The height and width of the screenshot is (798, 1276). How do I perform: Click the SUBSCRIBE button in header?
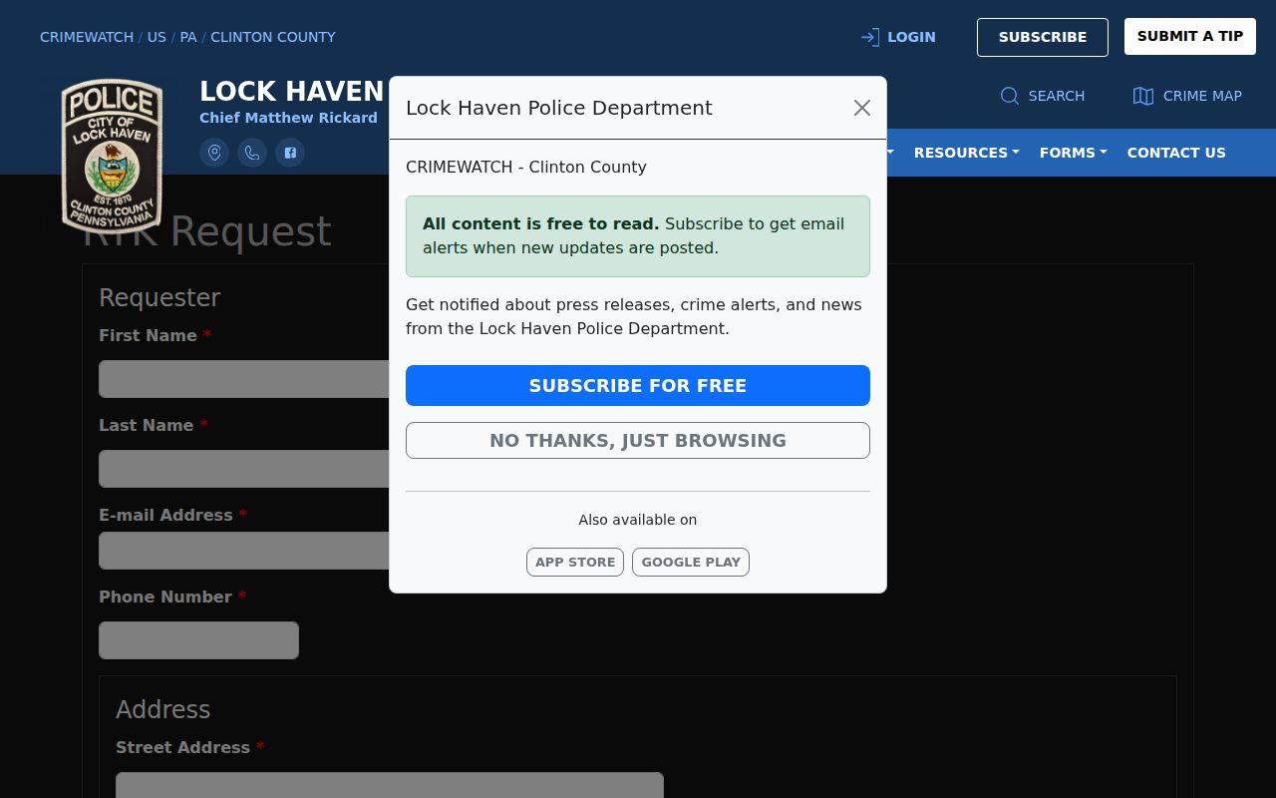click(x=1043, y=37)
